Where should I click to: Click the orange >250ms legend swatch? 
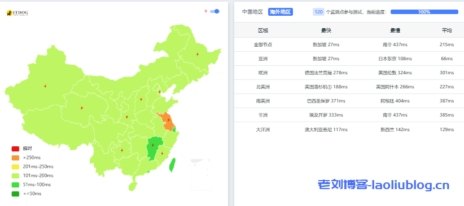click(15, 158)
